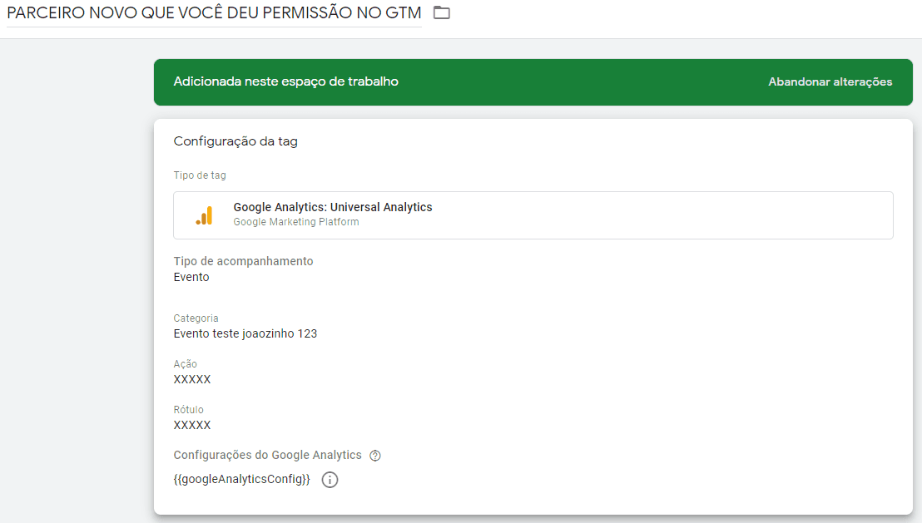The width and height of the screenshot is (922, 523).
Task: Open help icon next to Configurações do Google Analytics
Action: 375,456
